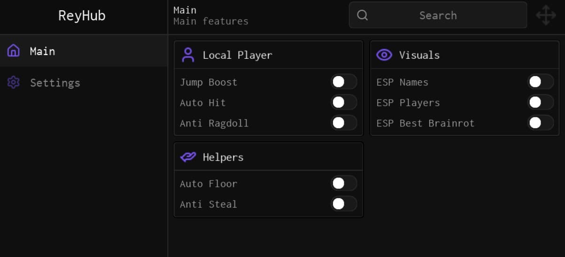Screen dimensions: 565x257
Task: Click the Visuals eye icon
Action: pyautogui.click(x=384, y=55)
